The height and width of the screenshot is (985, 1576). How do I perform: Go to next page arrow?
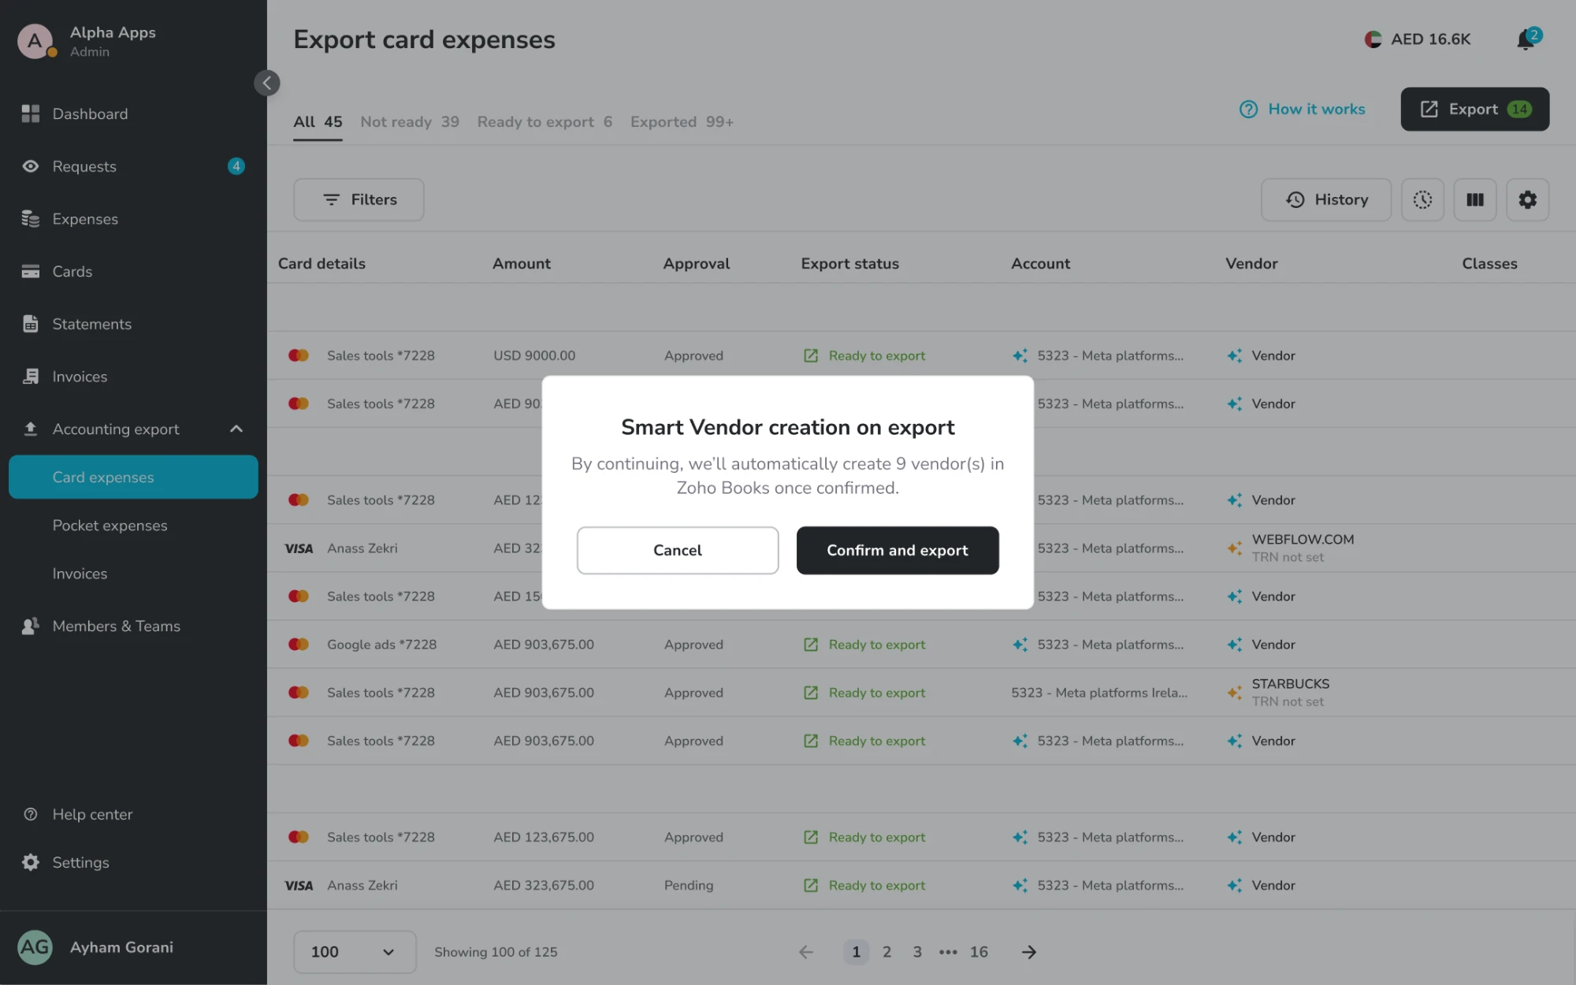[1028, 952]
